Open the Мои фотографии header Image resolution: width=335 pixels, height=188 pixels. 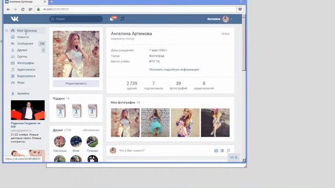[126, 102]
